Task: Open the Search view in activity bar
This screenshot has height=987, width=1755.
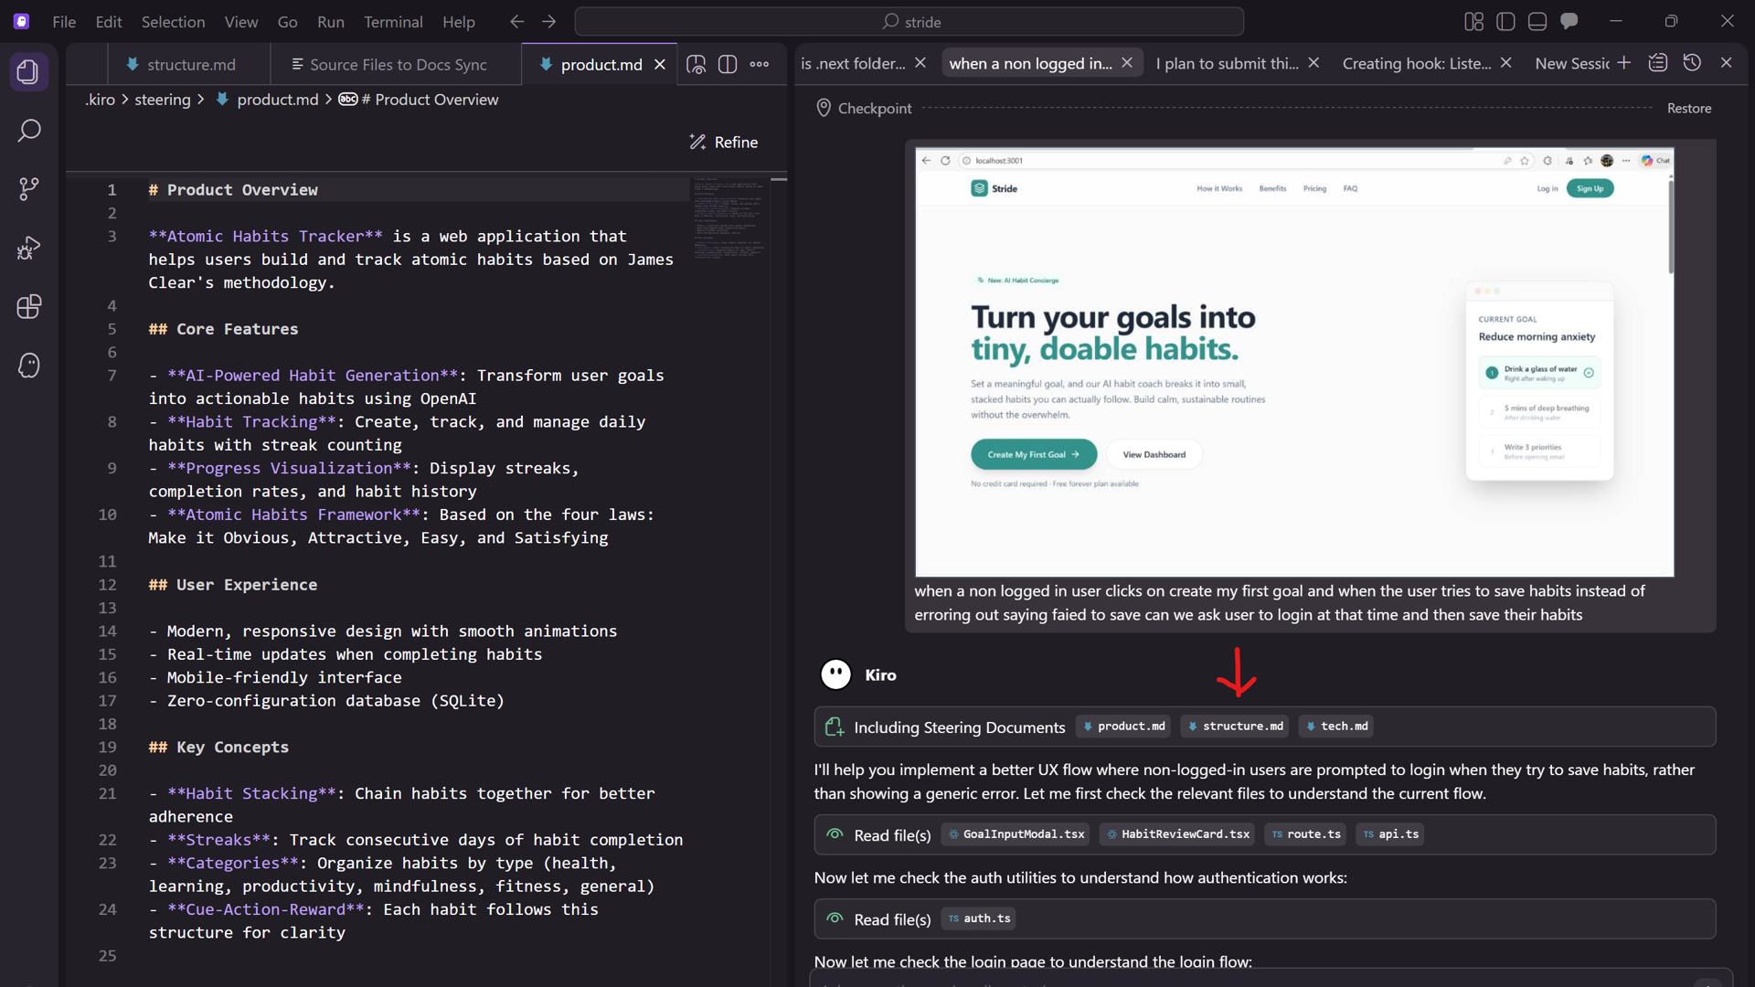Action: [x=28, y=131]
